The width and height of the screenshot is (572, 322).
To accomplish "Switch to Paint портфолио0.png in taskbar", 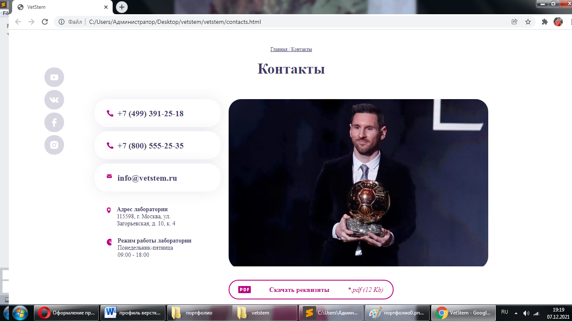I will coord(397,313).
